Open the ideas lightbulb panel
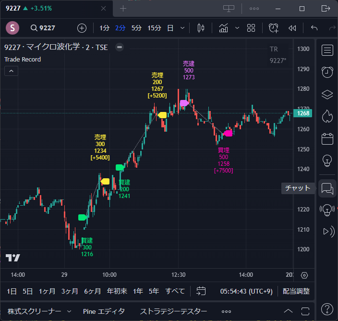The image size is (338, 321). click(327, 160)
